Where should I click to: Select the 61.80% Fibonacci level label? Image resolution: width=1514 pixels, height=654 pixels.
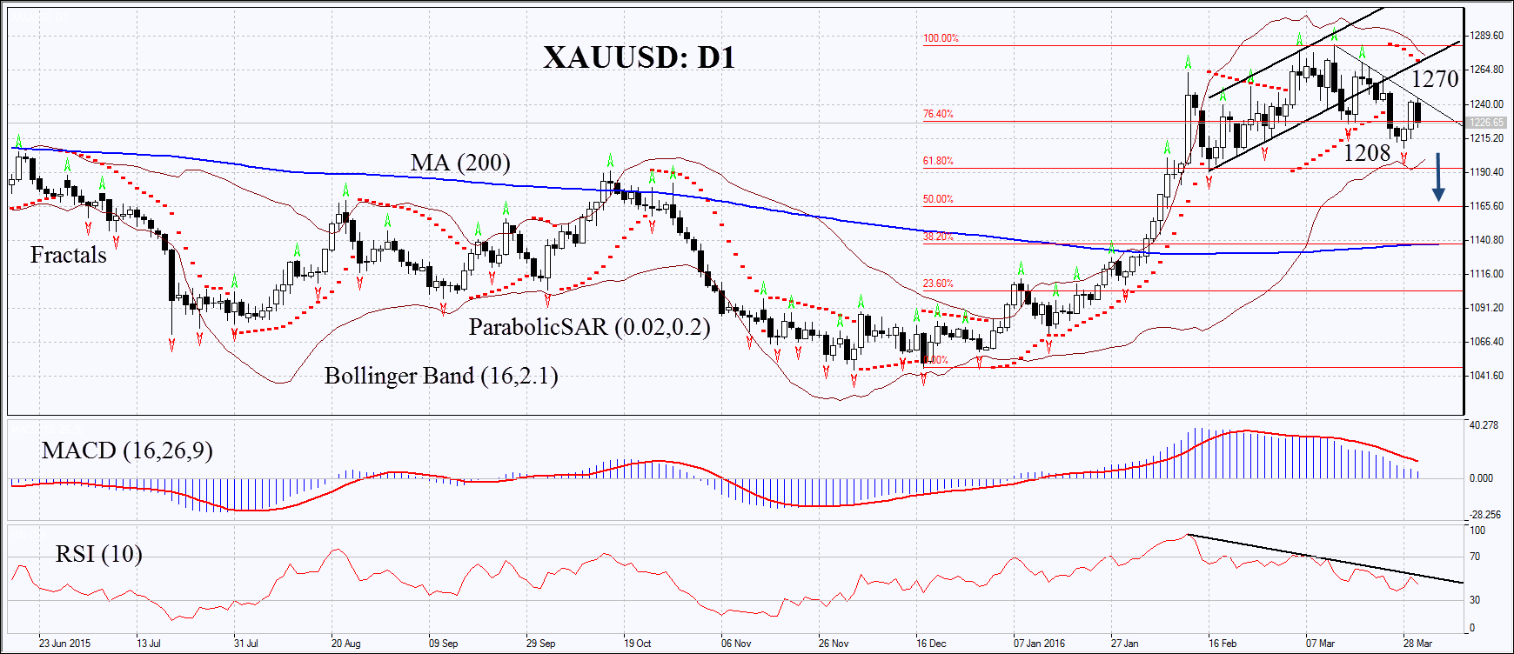coord(938,161)
